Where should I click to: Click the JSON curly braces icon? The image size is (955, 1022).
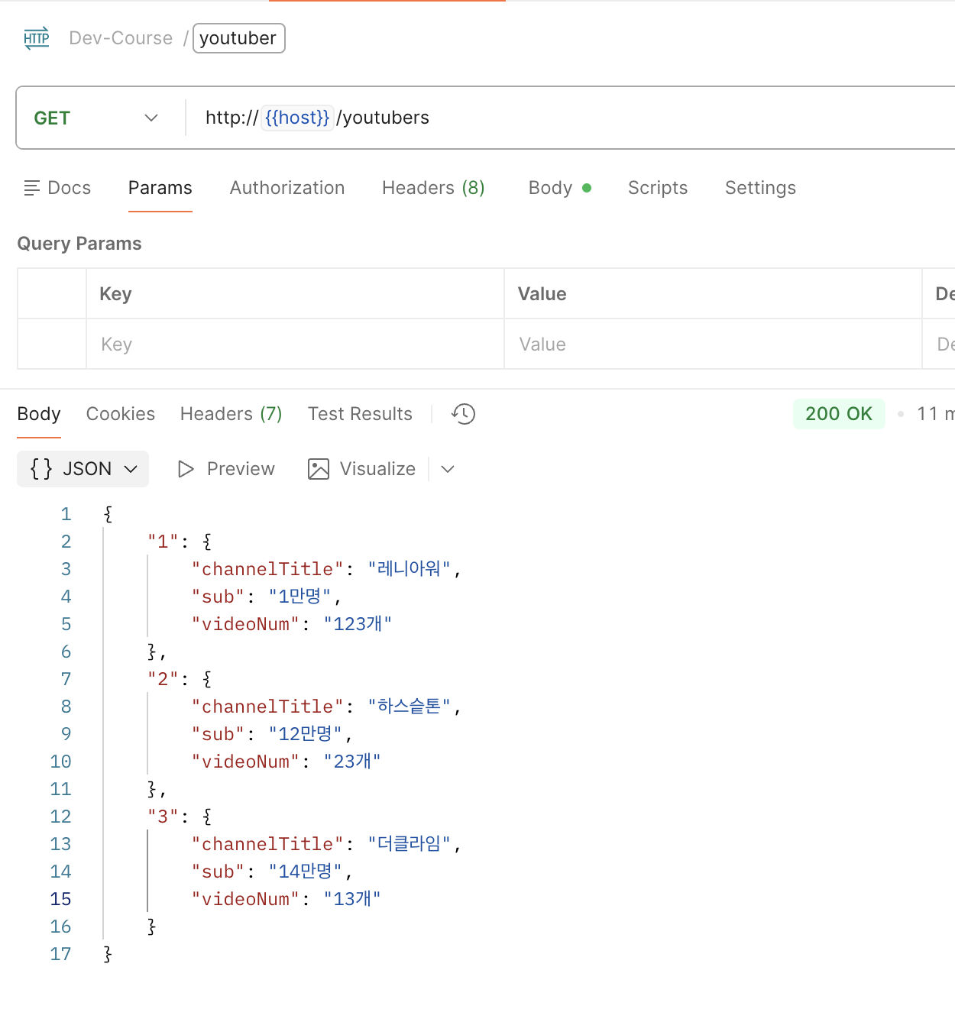tap(41, 469)
